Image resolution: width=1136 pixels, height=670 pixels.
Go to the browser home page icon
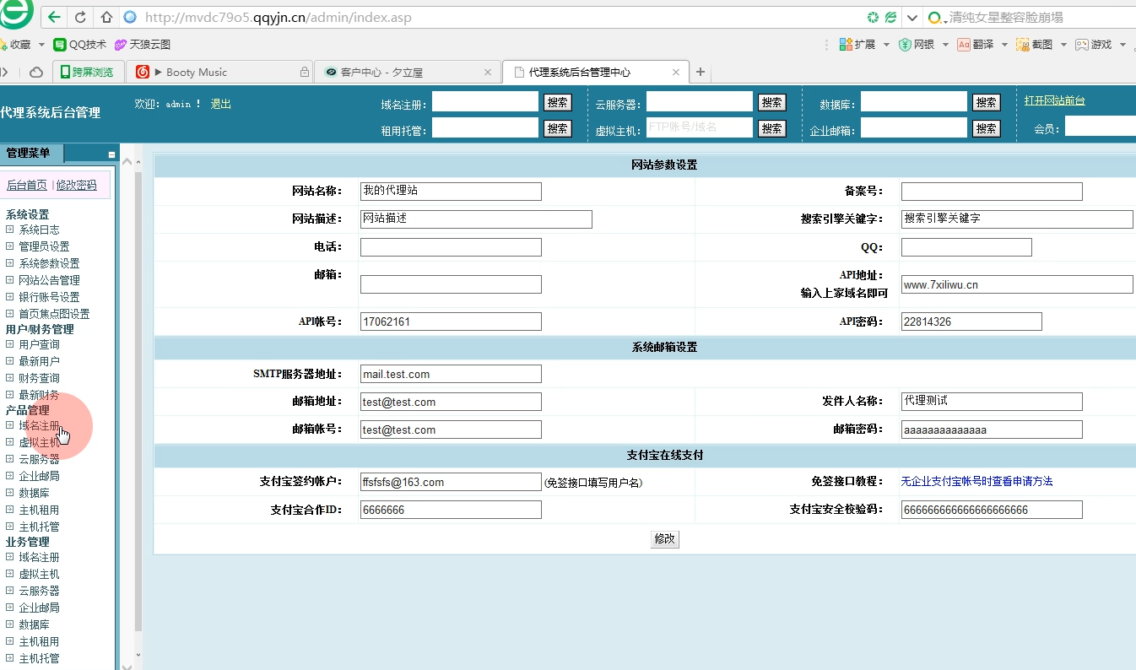pos(106,17)
